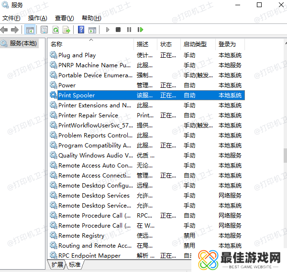Select Routing and Remote Acc... service

(95, 246)
